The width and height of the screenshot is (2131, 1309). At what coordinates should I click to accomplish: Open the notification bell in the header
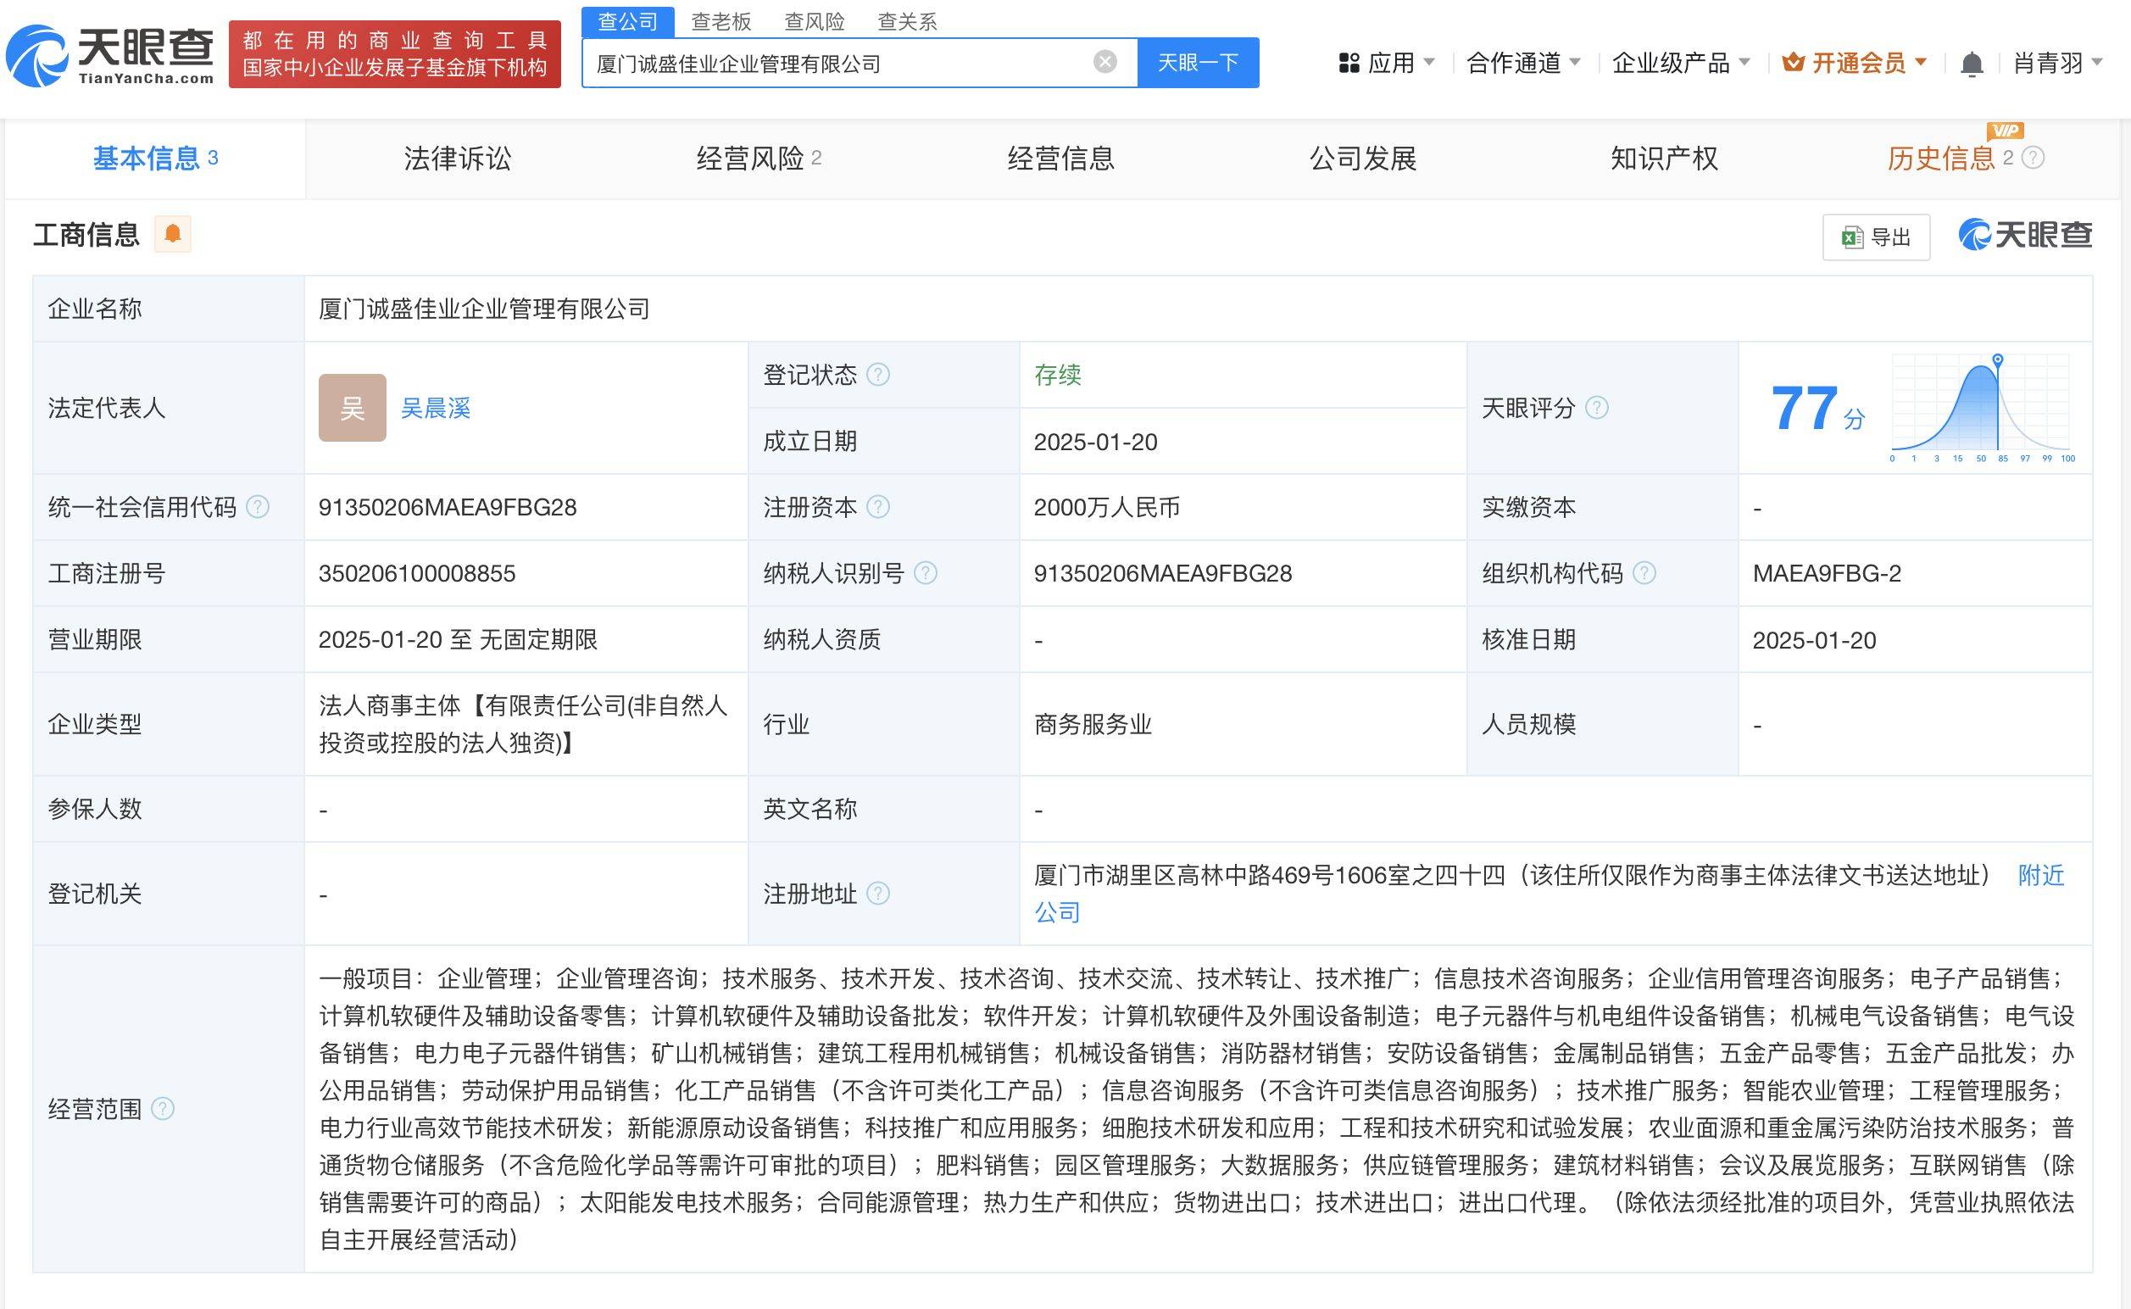pos(1971,64)
